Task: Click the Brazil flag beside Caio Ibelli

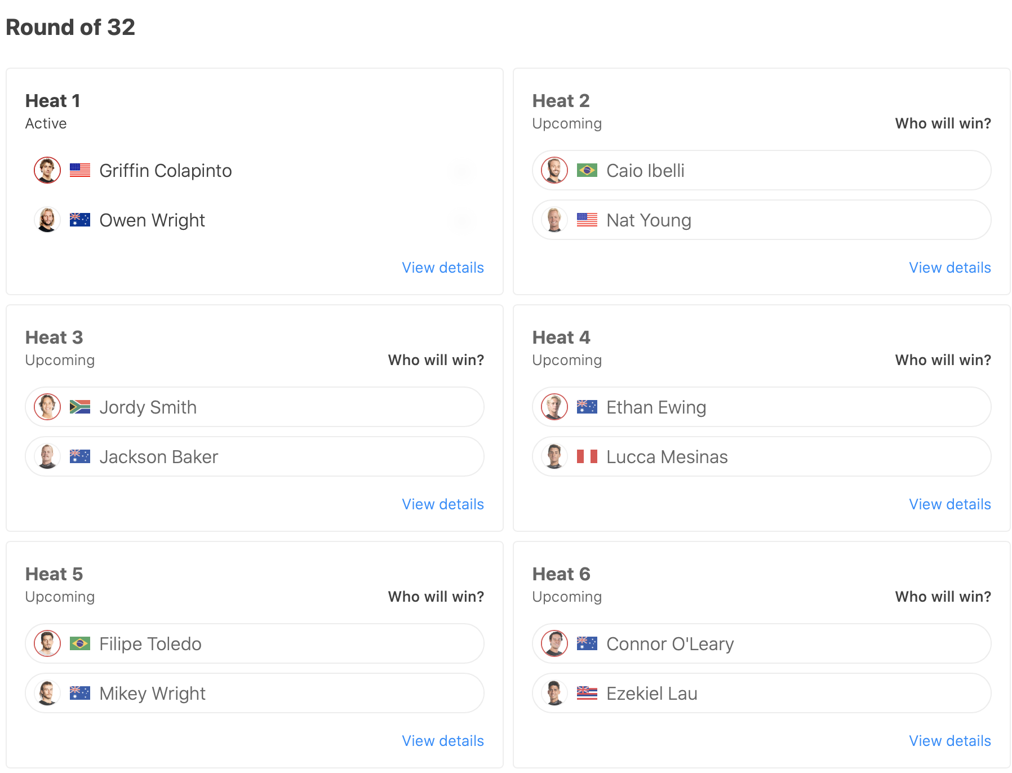Action: 587,170
